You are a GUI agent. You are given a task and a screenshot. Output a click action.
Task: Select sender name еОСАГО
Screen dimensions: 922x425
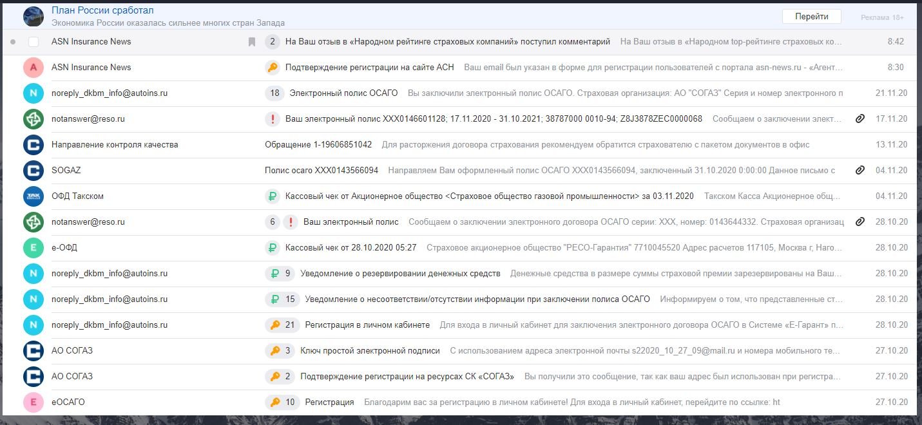click(68, 402)
